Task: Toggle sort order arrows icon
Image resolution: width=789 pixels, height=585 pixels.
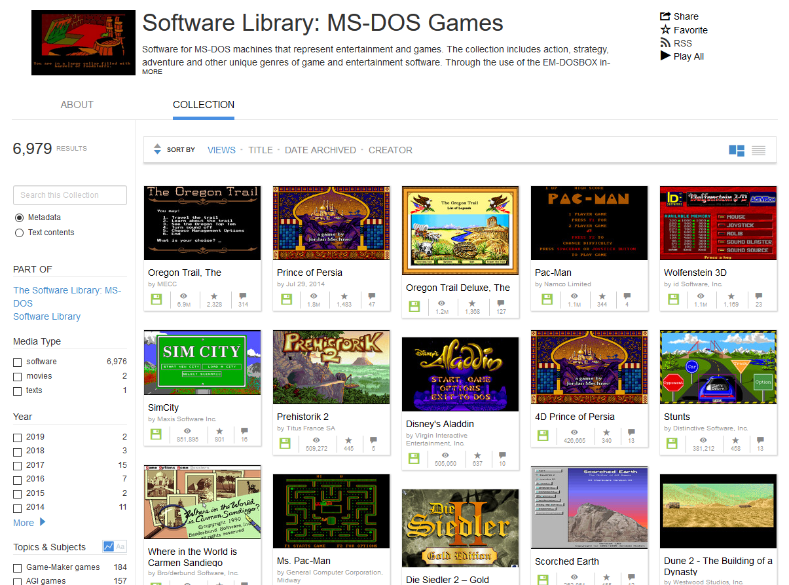Action: [x=157, y=149]
